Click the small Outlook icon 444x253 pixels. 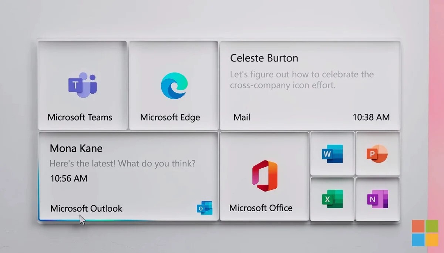coord(205,208)
